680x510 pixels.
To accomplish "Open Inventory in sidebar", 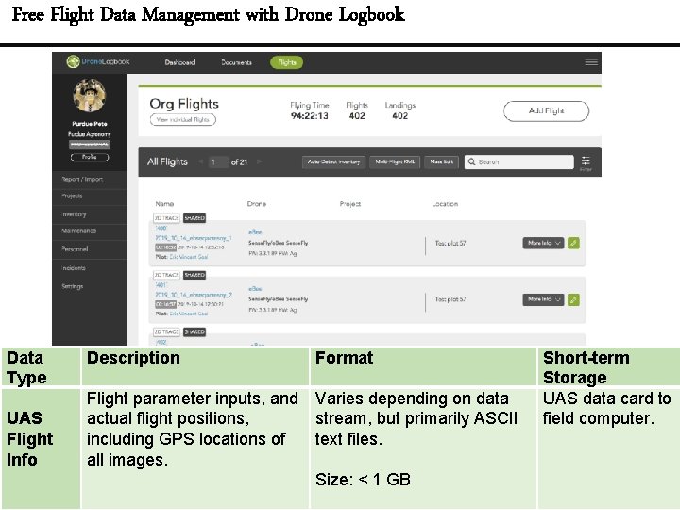I will (x=75, y=214).
